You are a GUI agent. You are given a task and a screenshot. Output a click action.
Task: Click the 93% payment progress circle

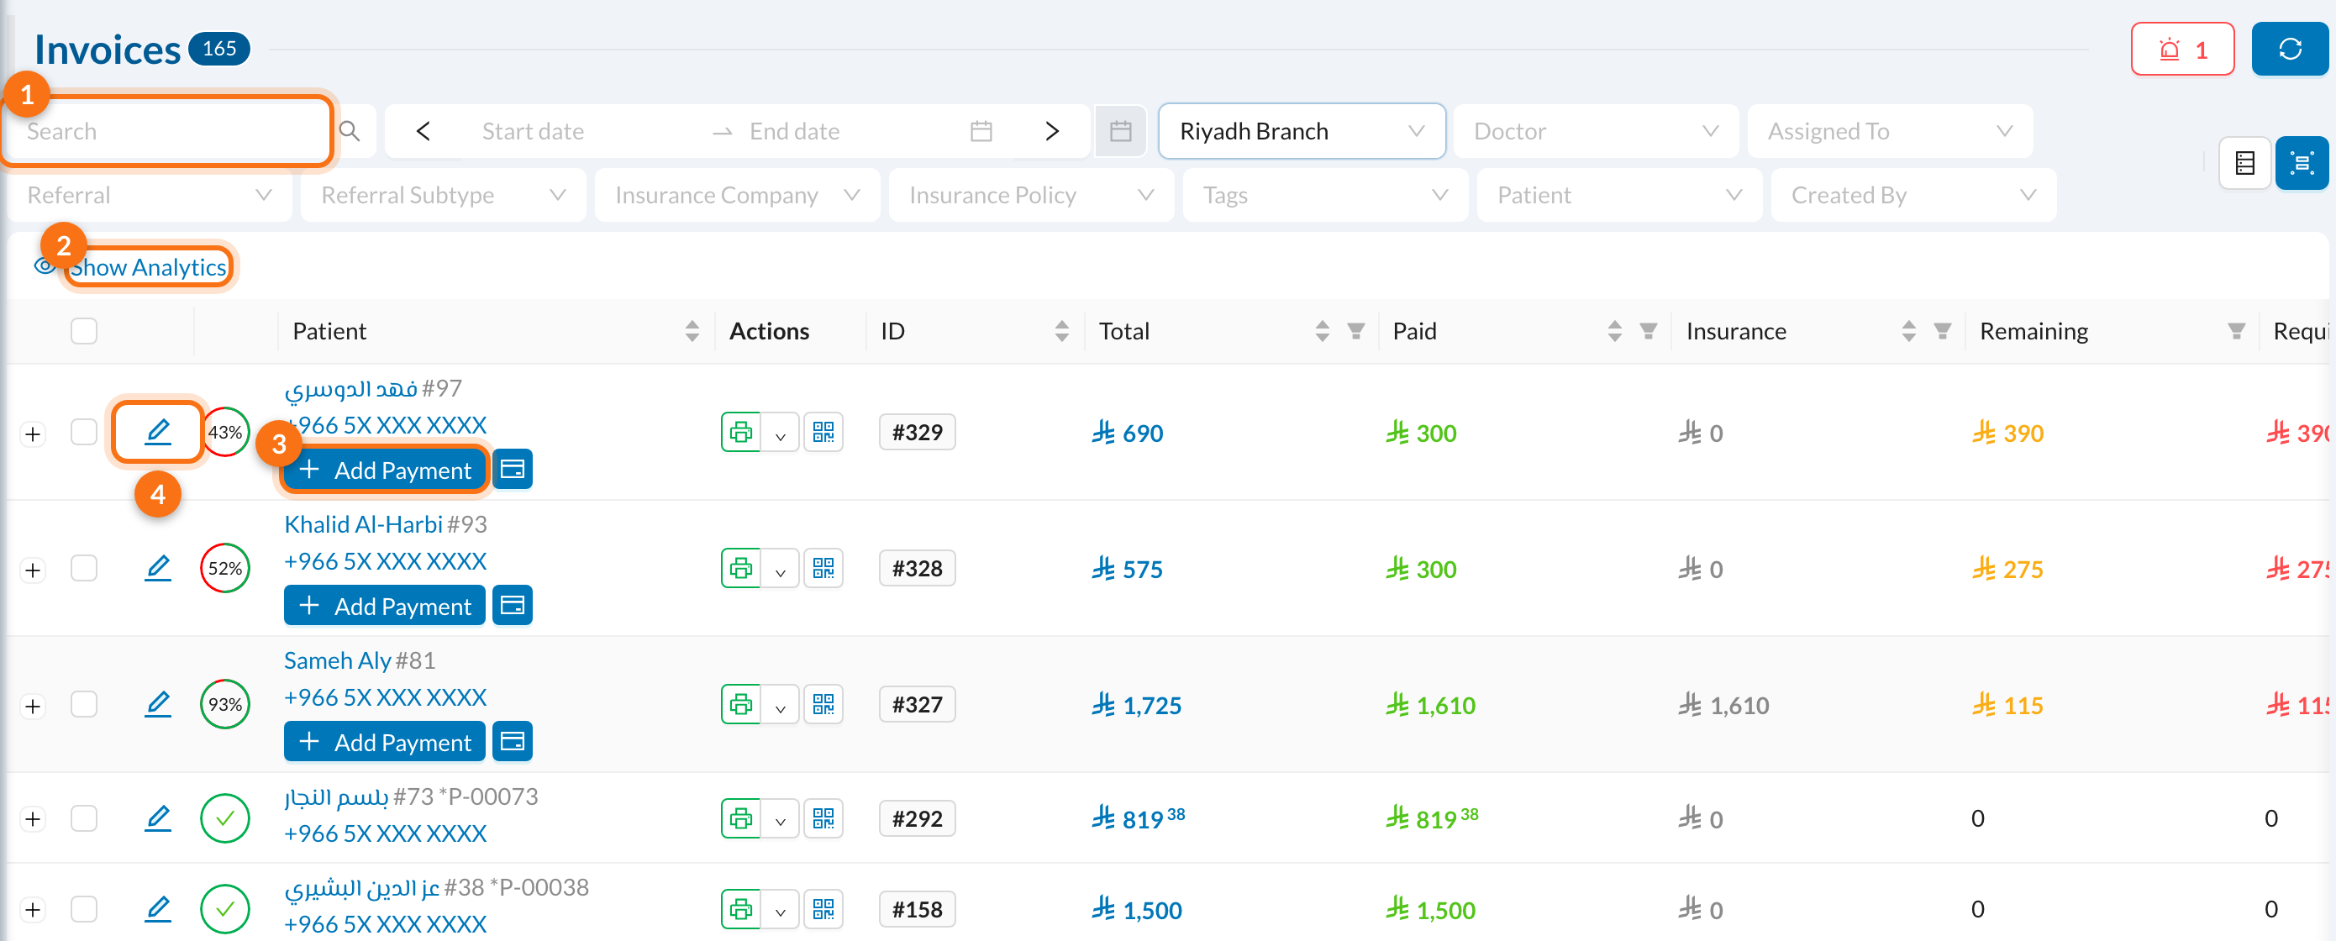[225, 704]
